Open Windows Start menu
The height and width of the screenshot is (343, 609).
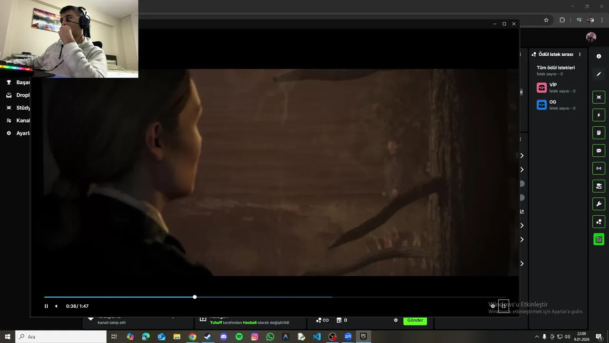pos(8,337)
